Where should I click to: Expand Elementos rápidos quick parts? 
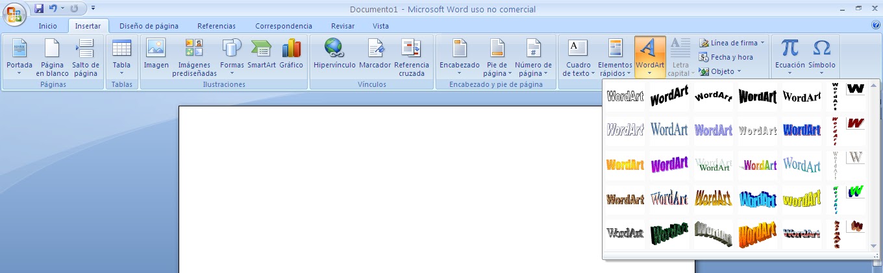[x=615, y=57]
